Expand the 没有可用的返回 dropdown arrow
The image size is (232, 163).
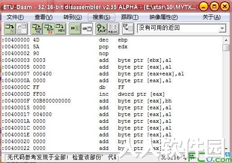tap(222, 28)
